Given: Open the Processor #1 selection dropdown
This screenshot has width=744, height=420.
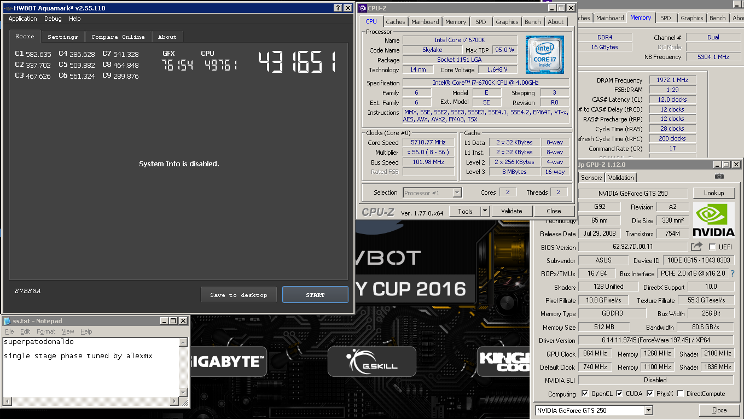Looking at the screenshot, I should pos(457,192).
